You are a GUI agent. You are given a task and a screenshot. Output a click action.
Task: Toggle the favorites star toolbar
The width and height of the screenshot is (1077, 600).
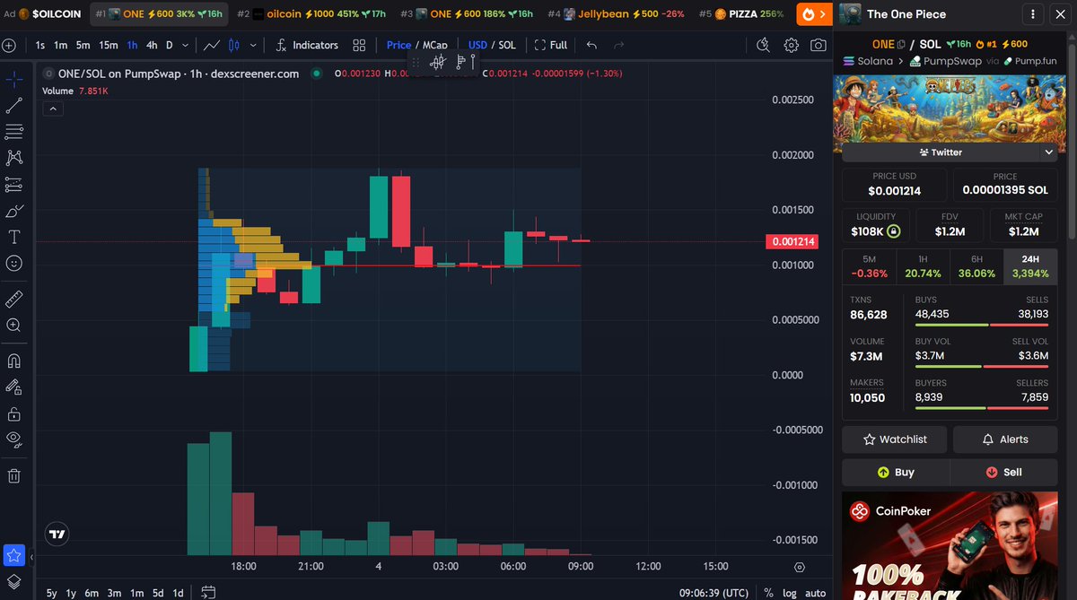(x=13, y=555)
